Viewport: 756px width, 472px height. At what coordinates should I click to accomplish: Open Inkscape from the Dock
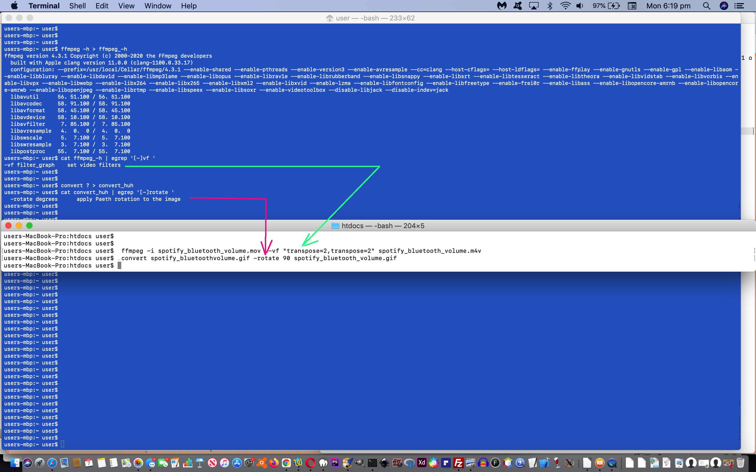[384, 463]
